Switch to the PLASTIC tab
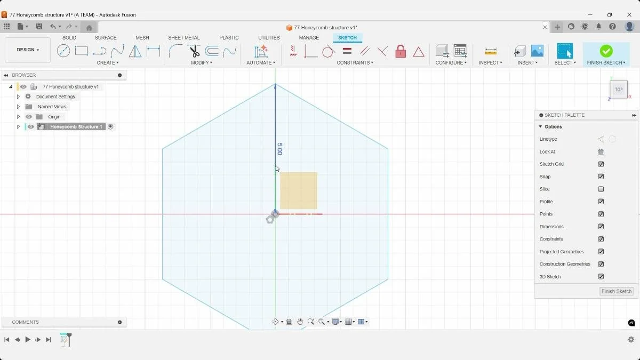Image resolution: width=640 pixels, height=360 pixels. pos(229,38)
